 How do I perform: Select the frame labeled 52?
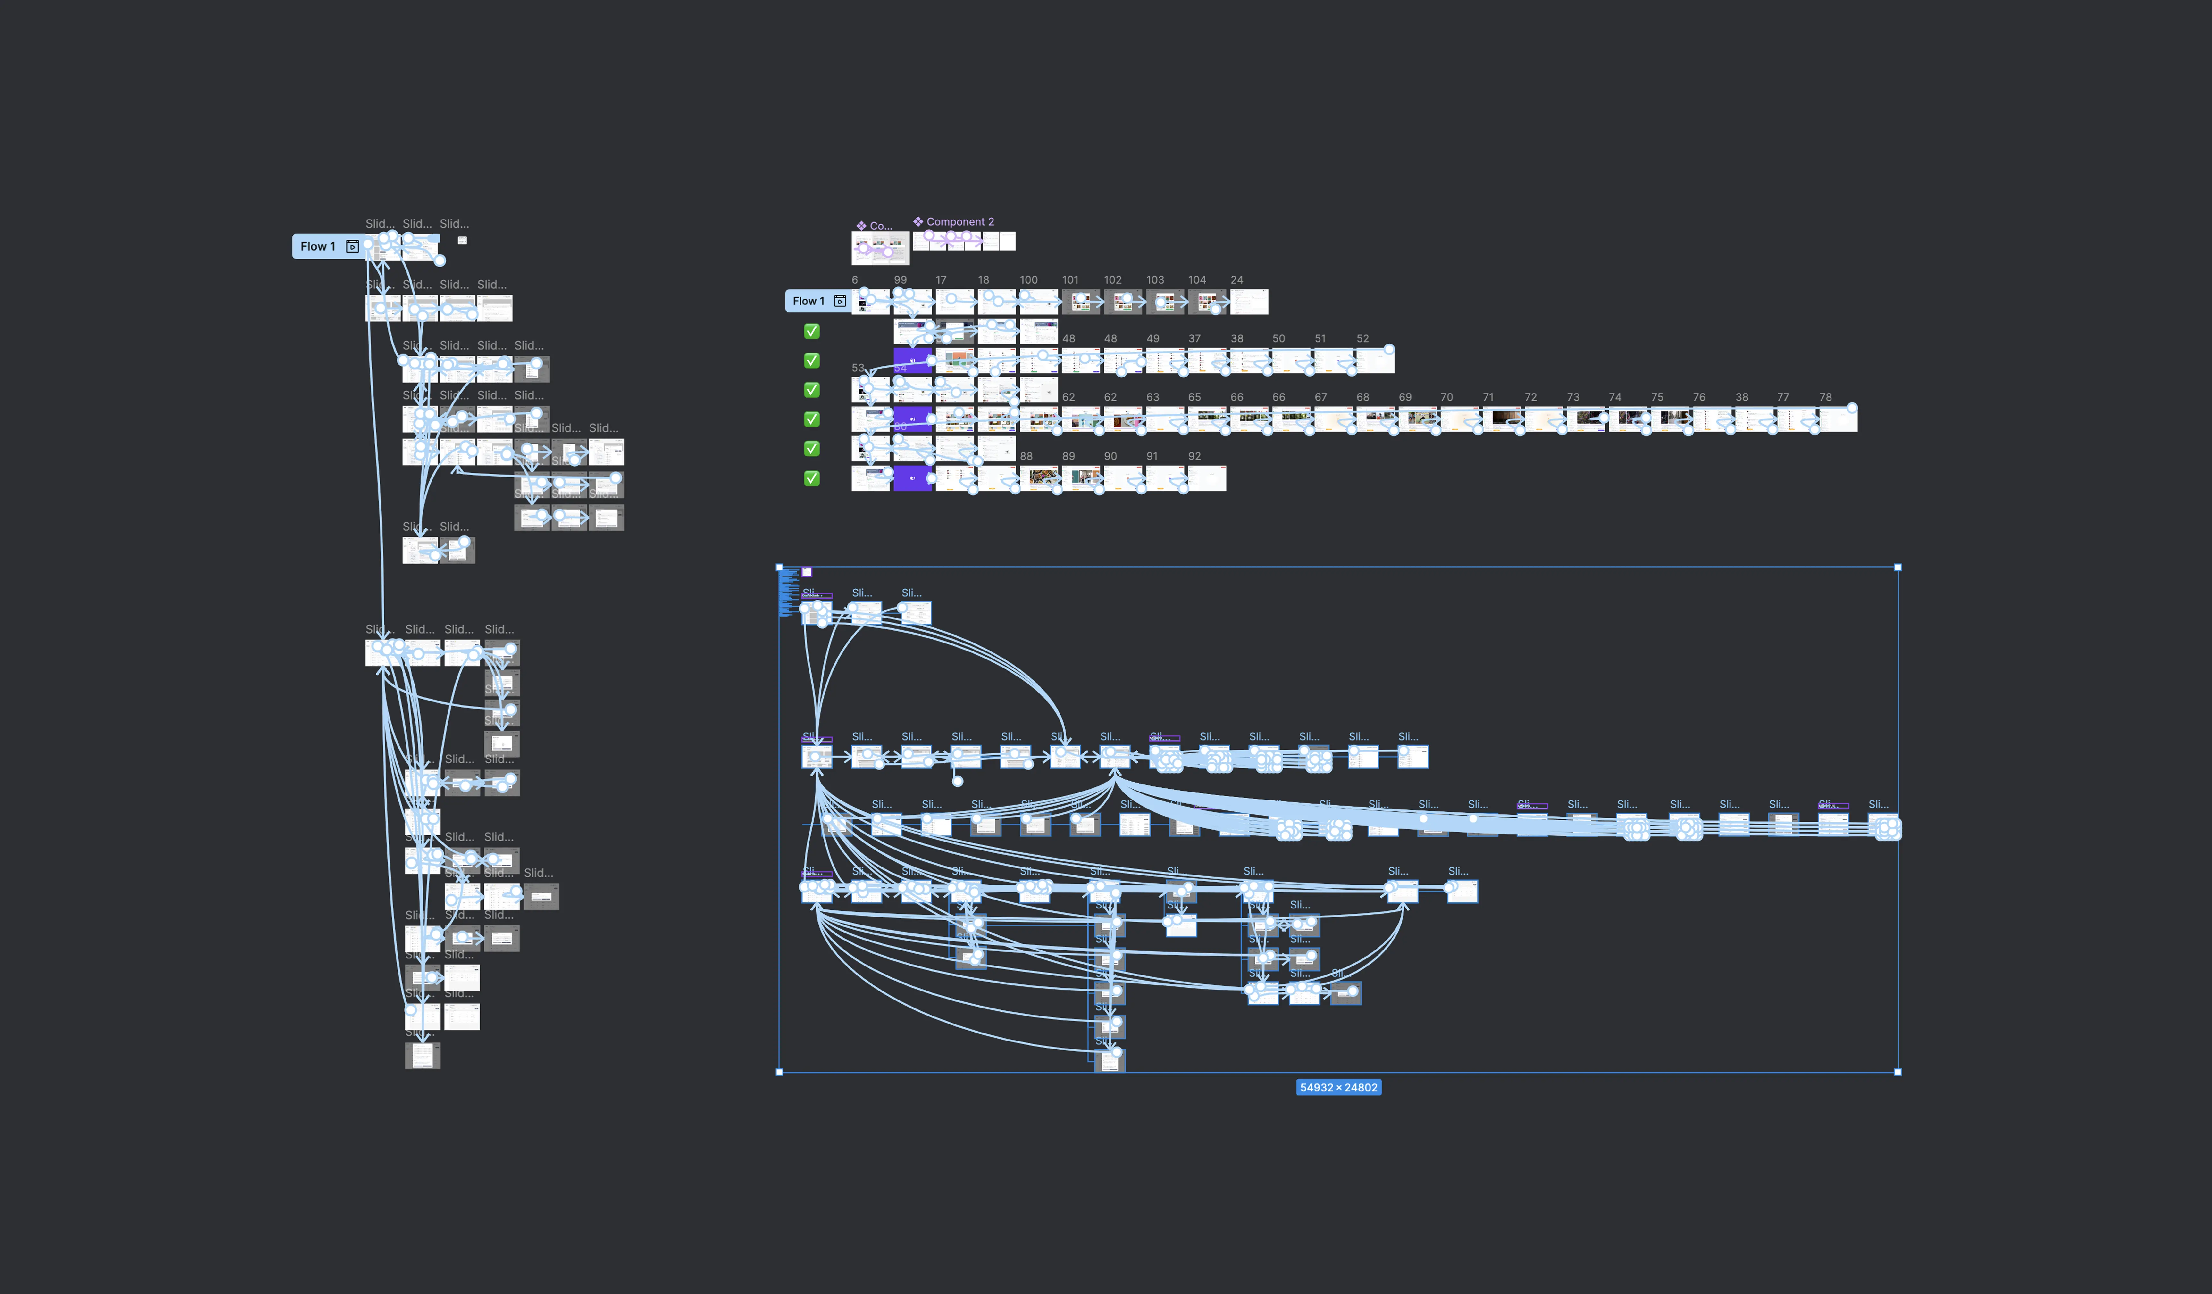(1376, 361)
